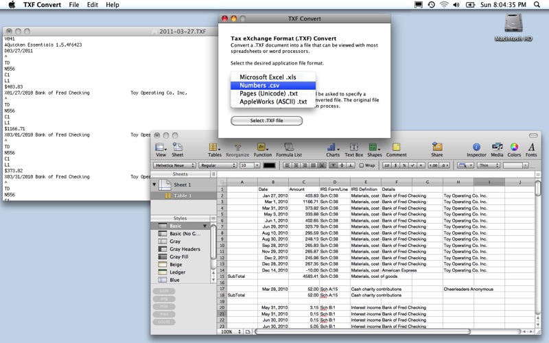The image size is (549, 343).
Task: Open the zoom 100% popup
Action: click(x=231, y=331)
